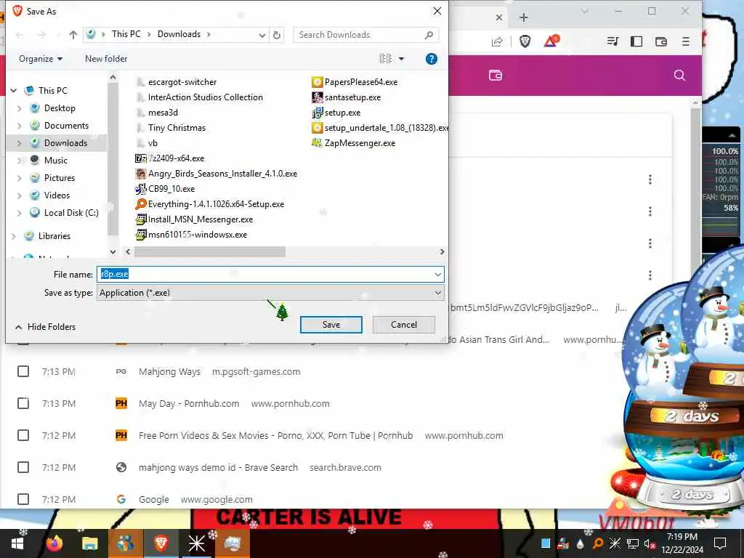Collapse the This PC tree node

pos(14,91)
